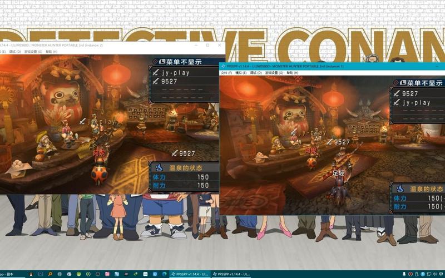Click floating 9527 name tag in Instance 1
Image resolution: width=445 pixels, height=278 pixels.
click(338, 142)
